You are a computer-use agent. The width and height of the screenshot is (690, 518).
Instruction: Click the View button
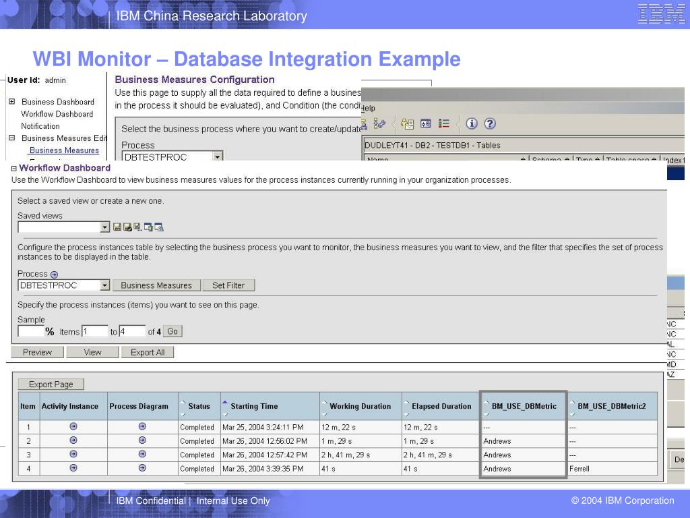tap(93, 352)
